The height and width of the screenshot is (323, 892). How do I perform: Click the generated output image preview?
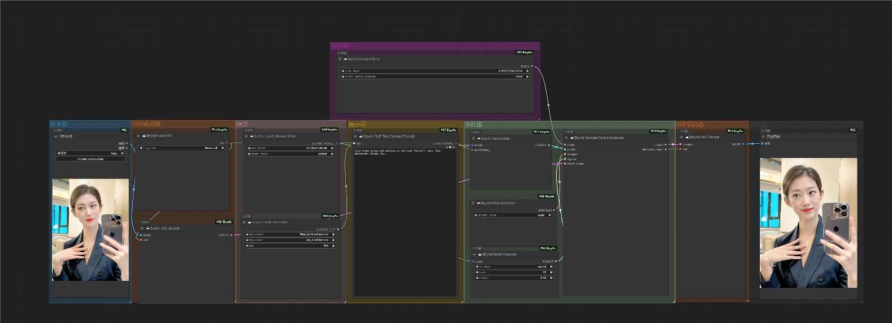[x=808, y=223]
